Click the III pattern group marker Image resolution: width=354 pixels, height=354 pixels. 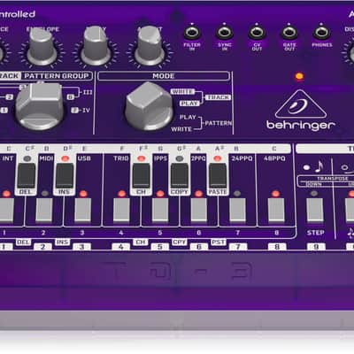click(88, 92)
